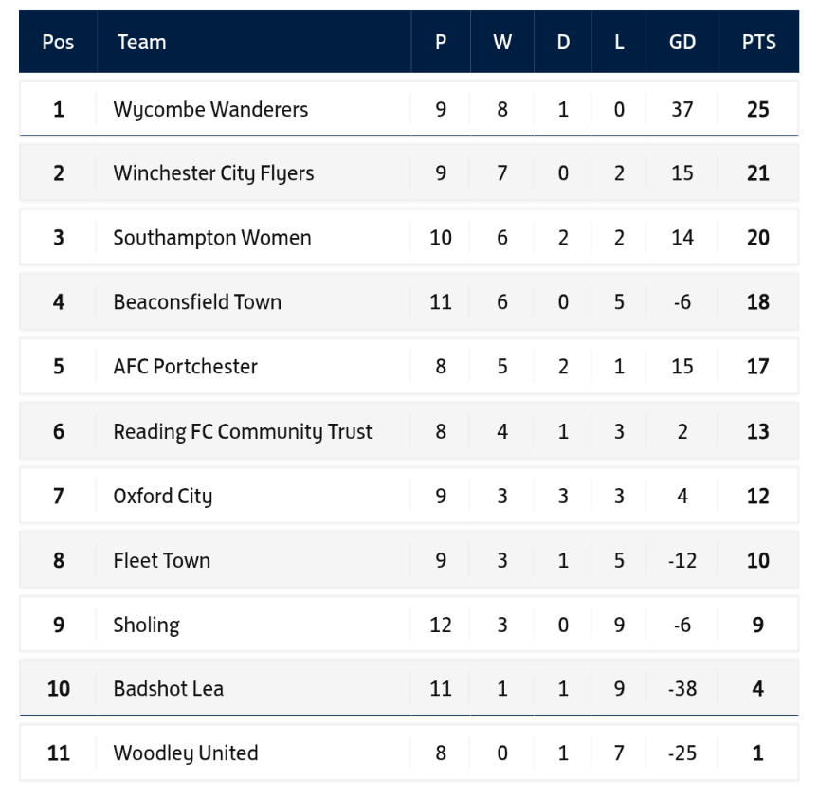Select the Fleet Town team row
The image size is (818, 798).
click(161, 560)
